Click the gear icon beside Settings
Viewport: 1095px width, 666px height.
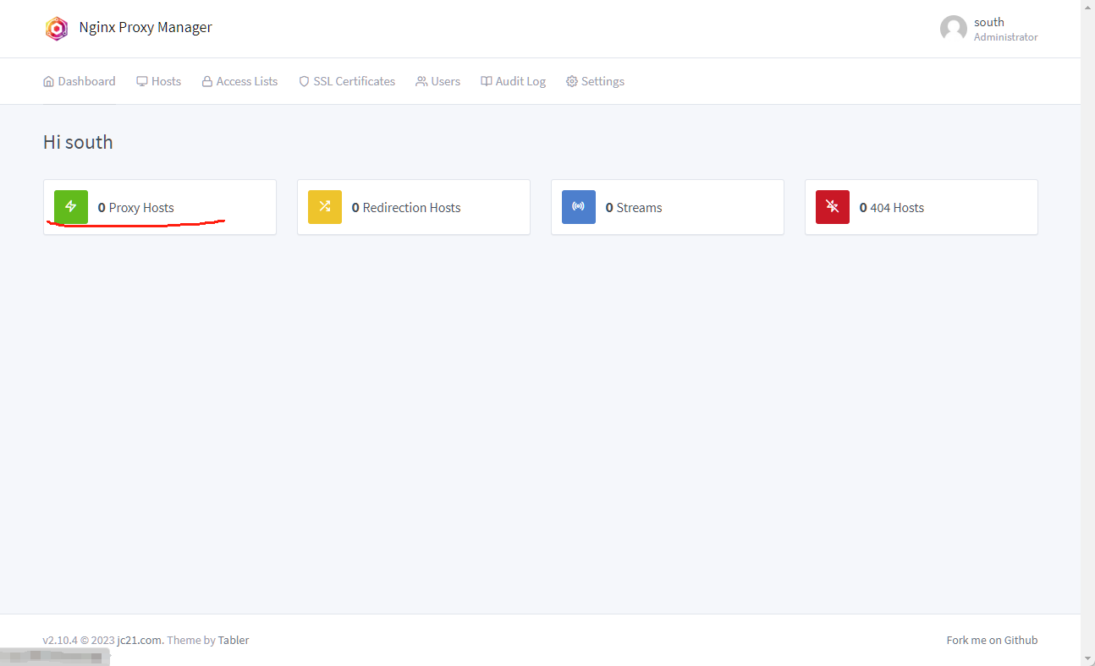572,82
